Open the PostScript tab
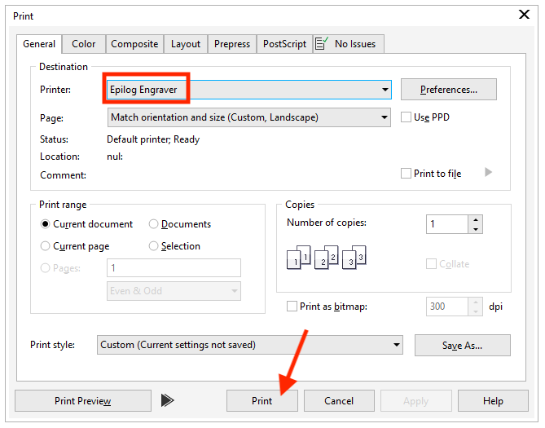Image resolution: width=545 pixels, height=428 pixels. pos(284,44)
